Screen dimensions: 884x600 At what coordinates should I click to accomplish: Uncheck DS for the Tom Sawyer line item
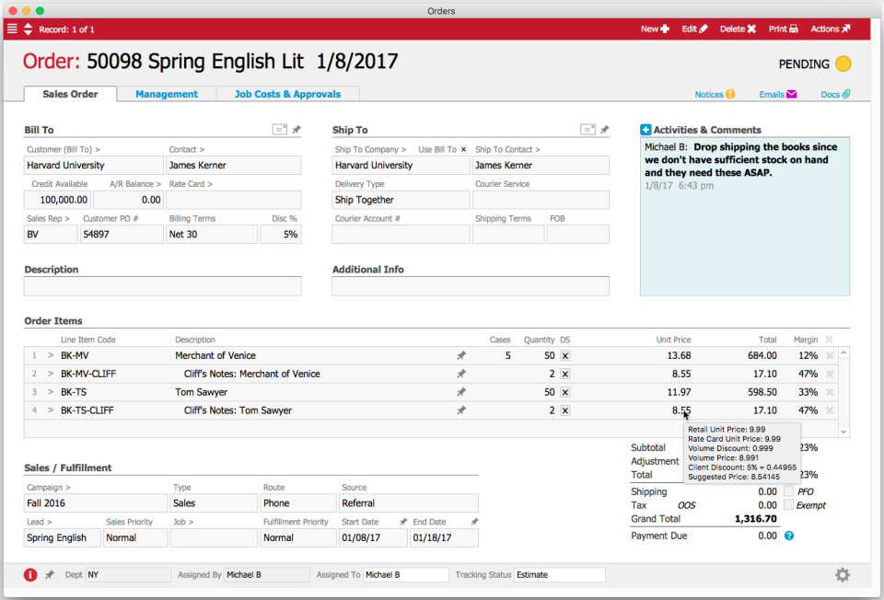564,391
